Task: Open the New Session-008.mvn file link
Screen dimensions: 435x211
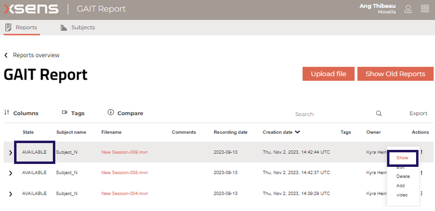Action: pos(125,173)
